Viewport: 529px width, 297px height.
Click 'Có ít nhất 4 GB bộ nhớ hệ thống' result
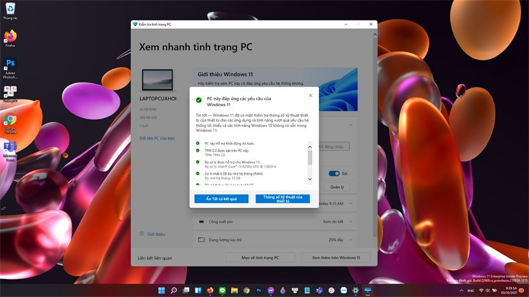(233, 174)
